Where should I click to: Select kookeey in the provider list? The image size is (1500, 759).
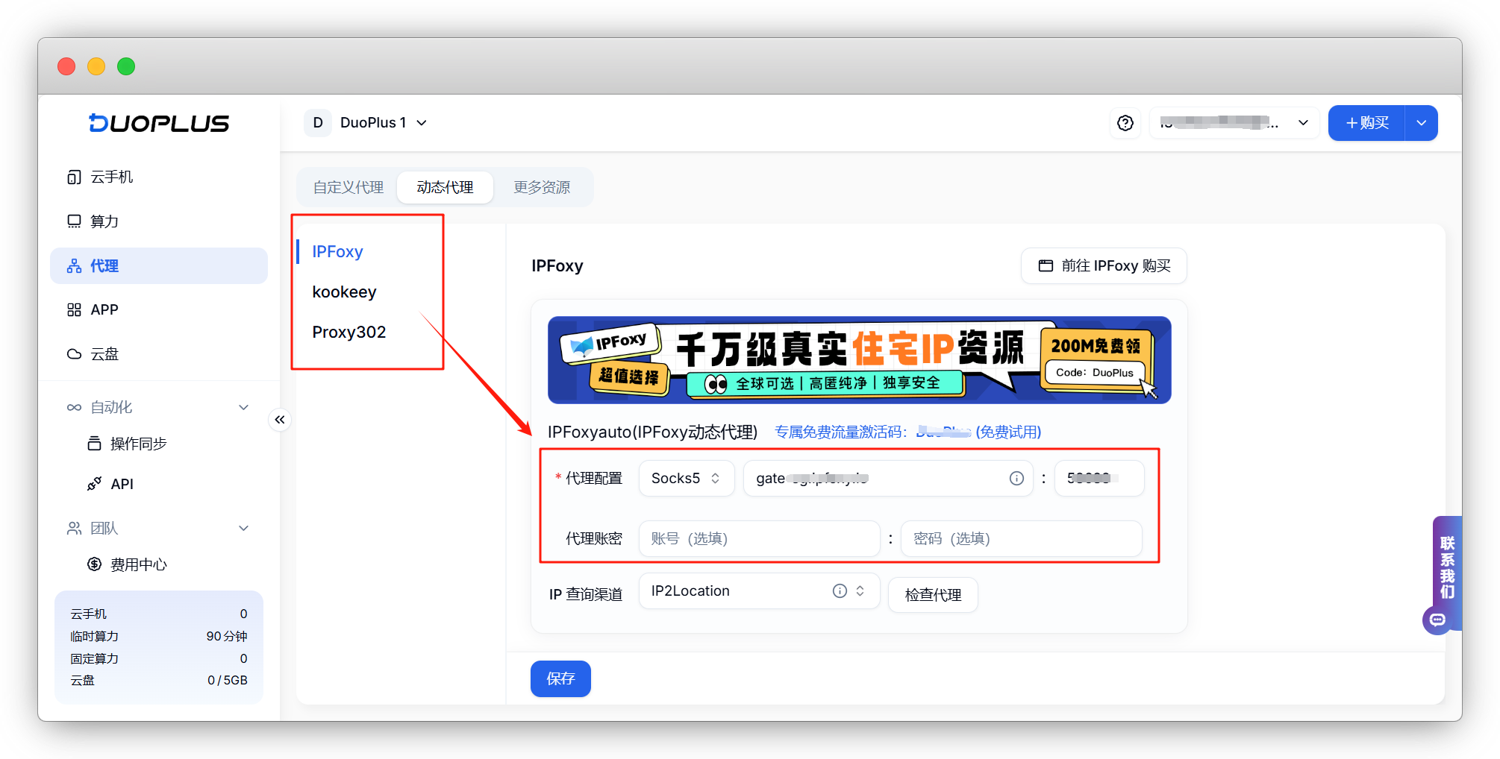click(x=344, y=292)
